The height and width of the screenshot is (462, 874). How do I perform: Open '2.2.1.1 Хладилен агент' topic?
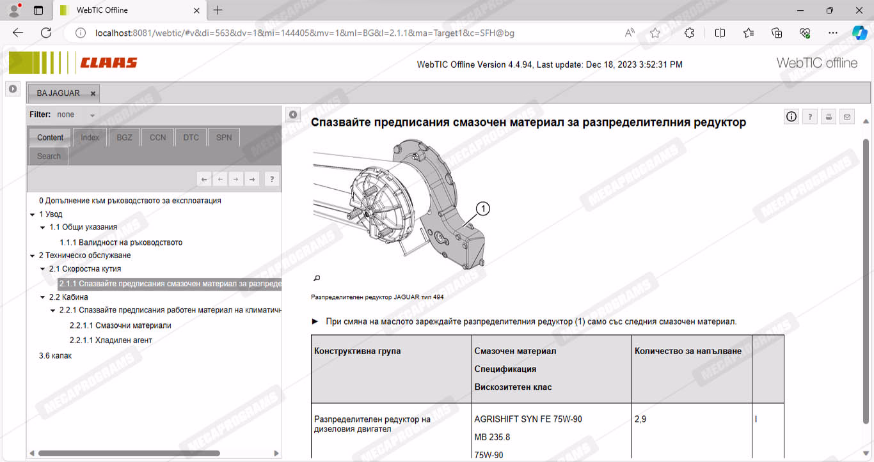pyautogui.click(x=111, y=341)
